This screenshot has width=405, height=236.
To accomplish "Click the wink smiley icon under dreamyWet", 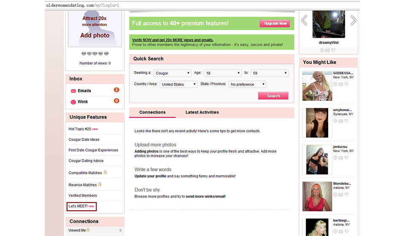I will point(322,50).
